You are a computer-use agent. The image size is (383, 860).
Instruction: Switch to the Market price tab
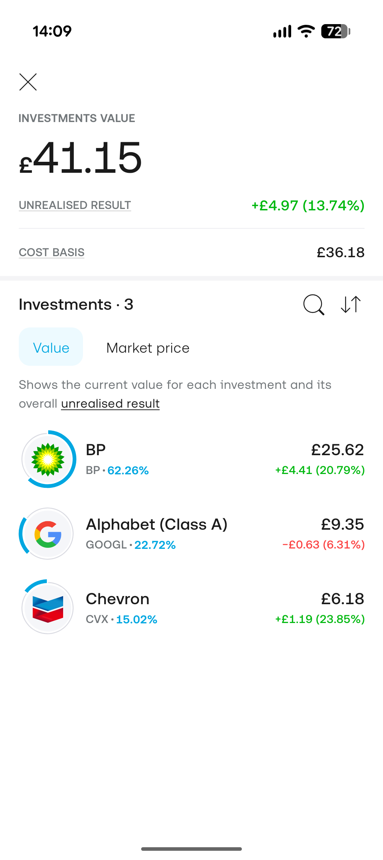(x=148, y=348)
